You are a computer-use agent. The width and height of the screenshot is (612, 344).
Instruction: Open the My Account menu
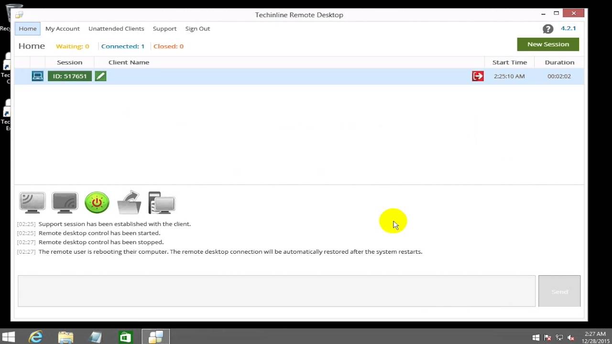tap(63, 29)
